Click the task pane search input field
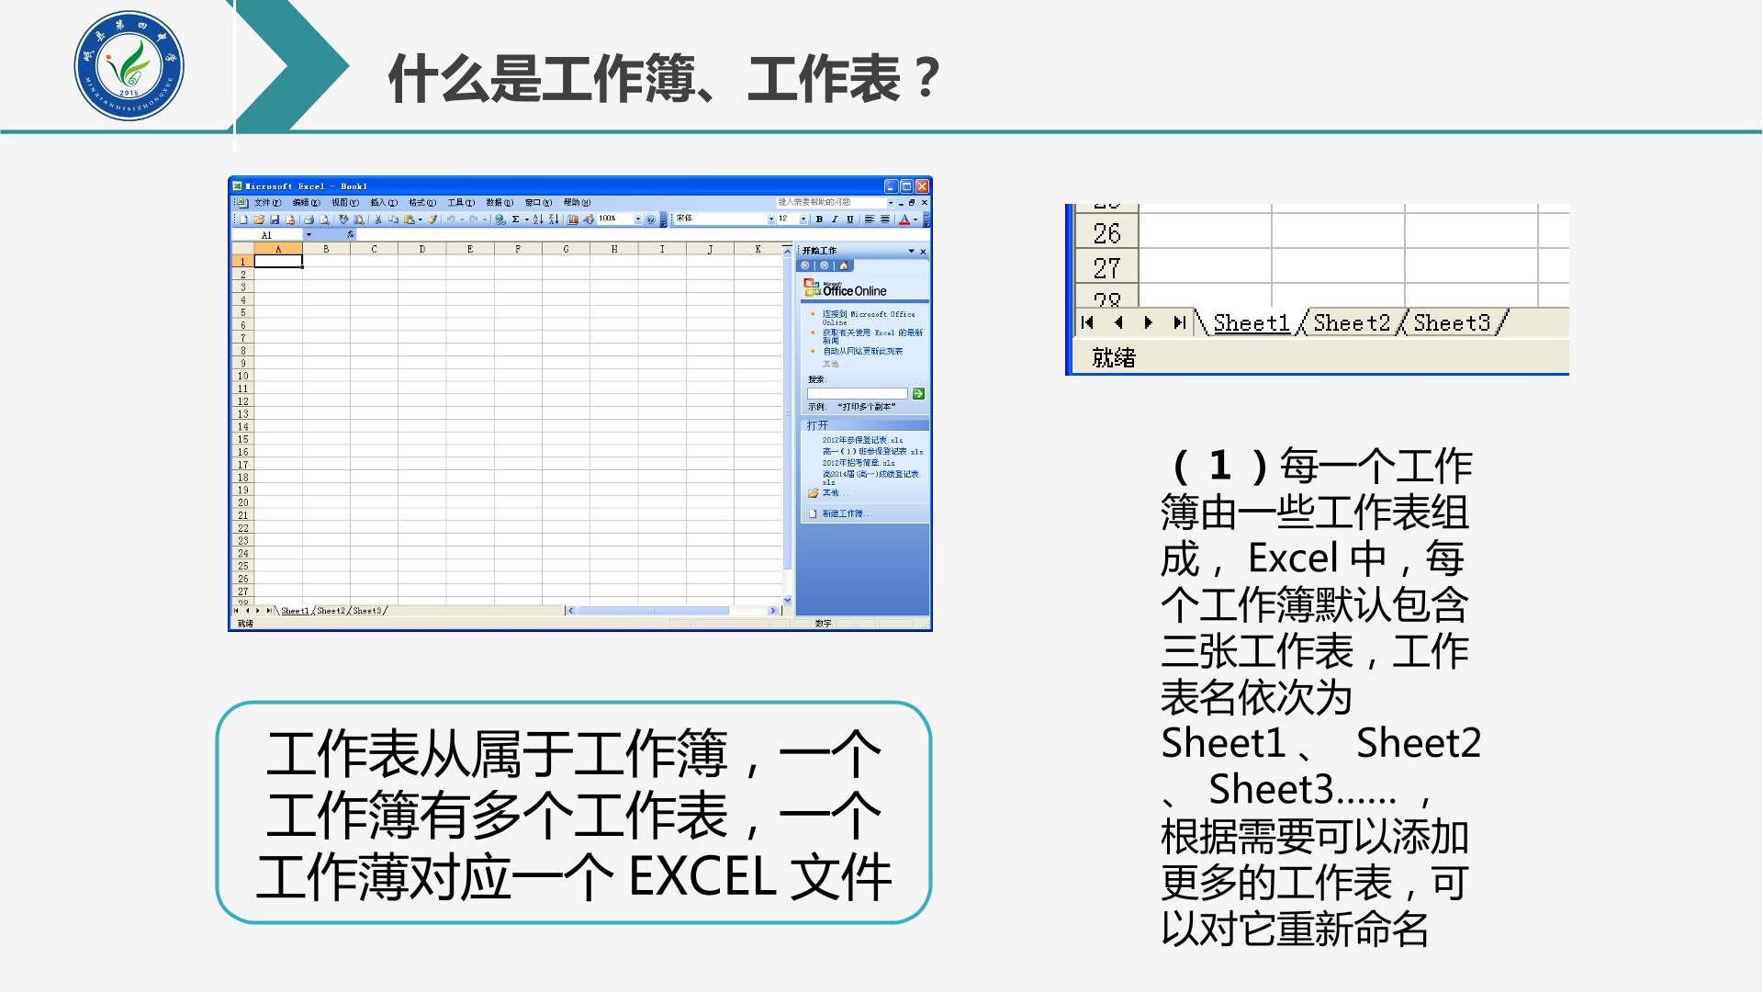 [858, 393]
